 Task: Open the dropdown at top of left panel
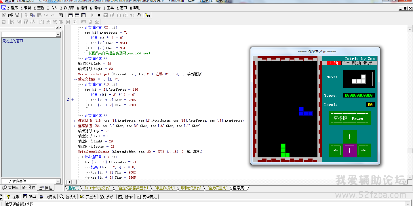tap(58, 35)
